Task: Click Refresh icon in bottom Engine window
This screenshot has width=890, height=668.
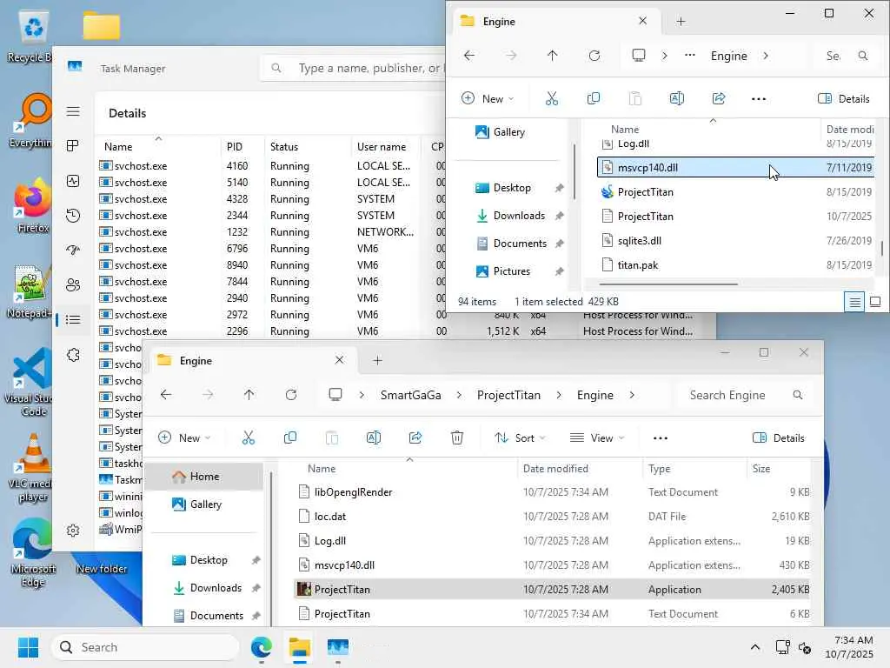Action: [291, 395]
